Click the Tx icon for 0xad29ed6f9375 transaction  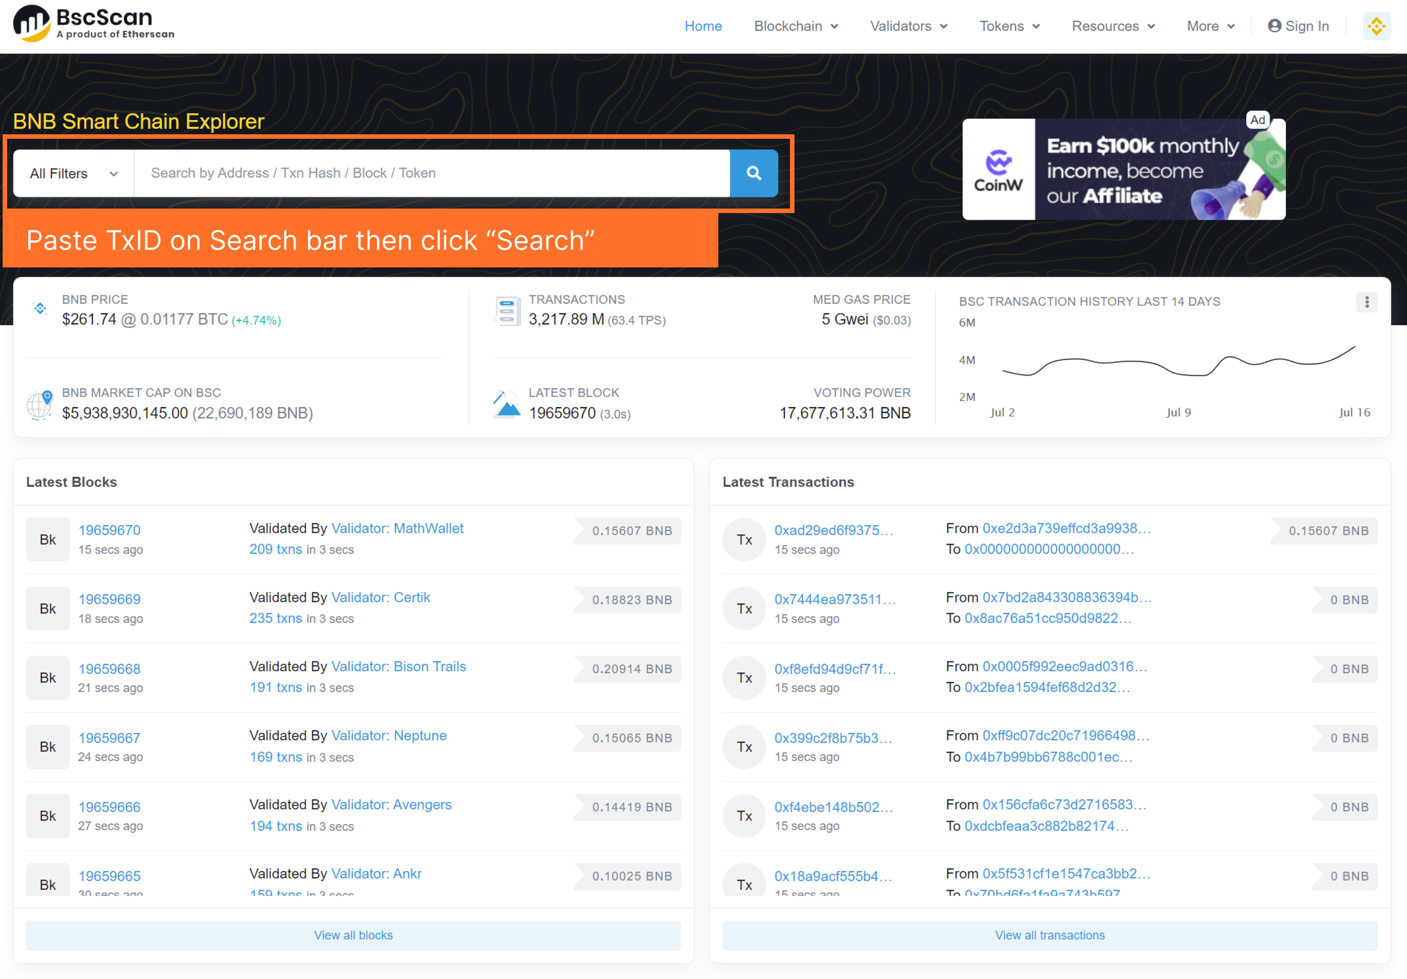click(744, 539)
